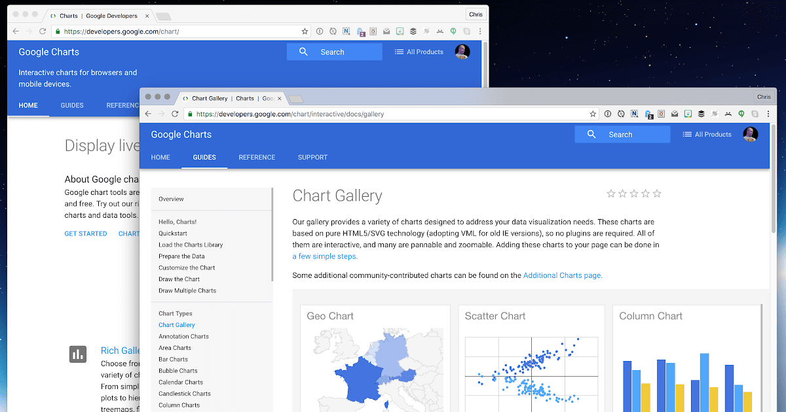The width and height of the screenshot is (786, 412).
Task: Select HOME tab in the back Charts window
Action: 28,105
